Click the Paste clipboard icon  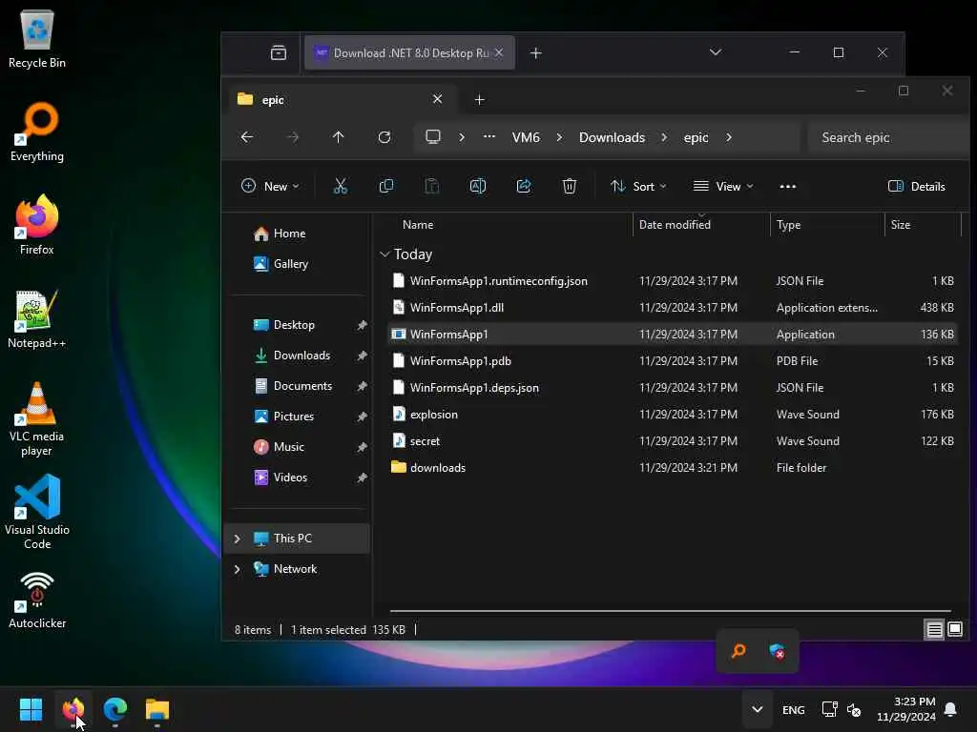pyautogui.click(x=432, y=186)
